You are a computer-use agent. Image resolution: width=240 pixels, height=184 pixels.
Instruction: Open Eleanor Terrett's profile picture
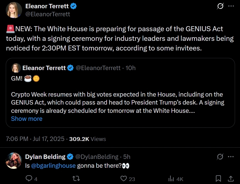tap(14, 10)
